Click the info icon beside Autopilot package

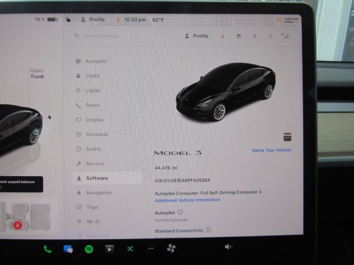[x=180, y=212]
